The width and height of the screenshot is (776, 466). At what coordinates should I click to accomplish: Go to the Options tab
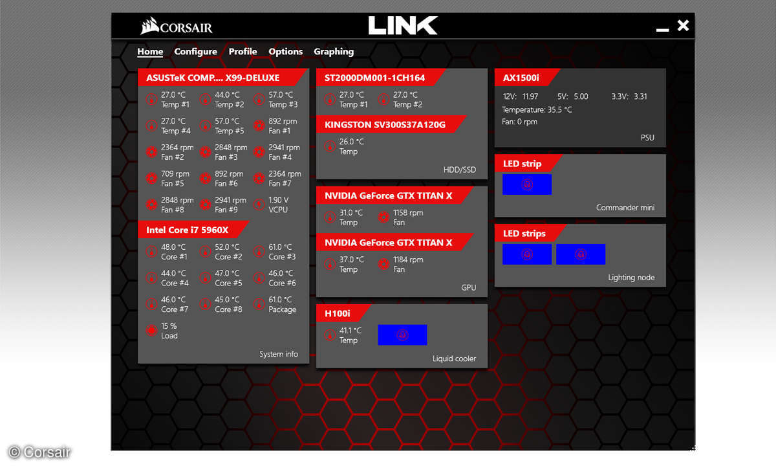[x=286, y=52]
